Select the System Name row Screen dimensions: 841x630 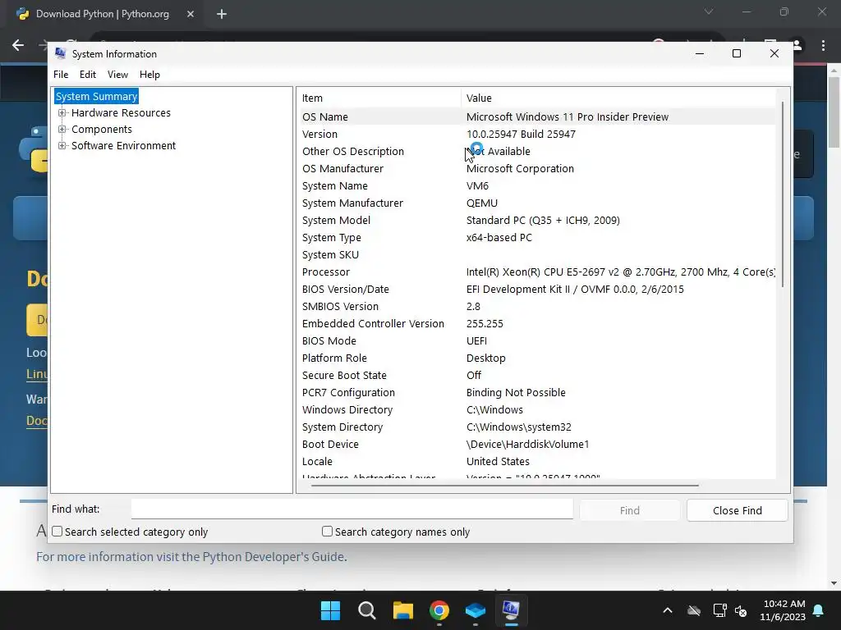click(536, 186)
